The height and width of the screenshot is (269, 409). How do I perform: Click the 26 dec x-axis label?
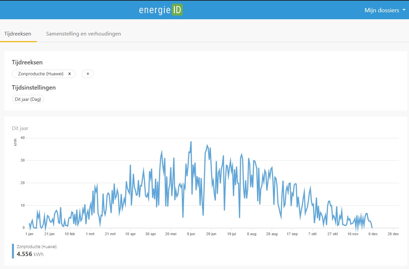click(x=393, y=234)
